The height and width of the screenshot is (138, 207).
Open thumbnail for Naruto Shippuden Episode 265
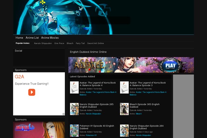click(74, 109)
